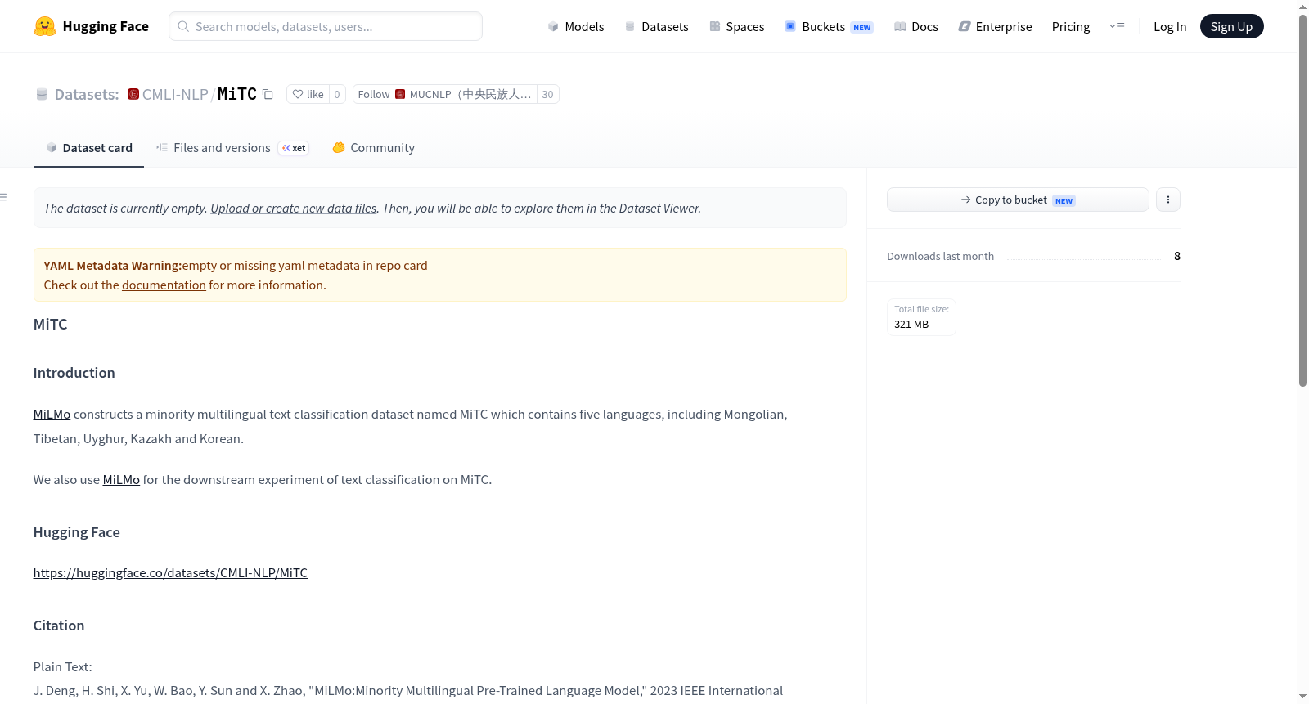Click the Plain Text: citation label

63,667
